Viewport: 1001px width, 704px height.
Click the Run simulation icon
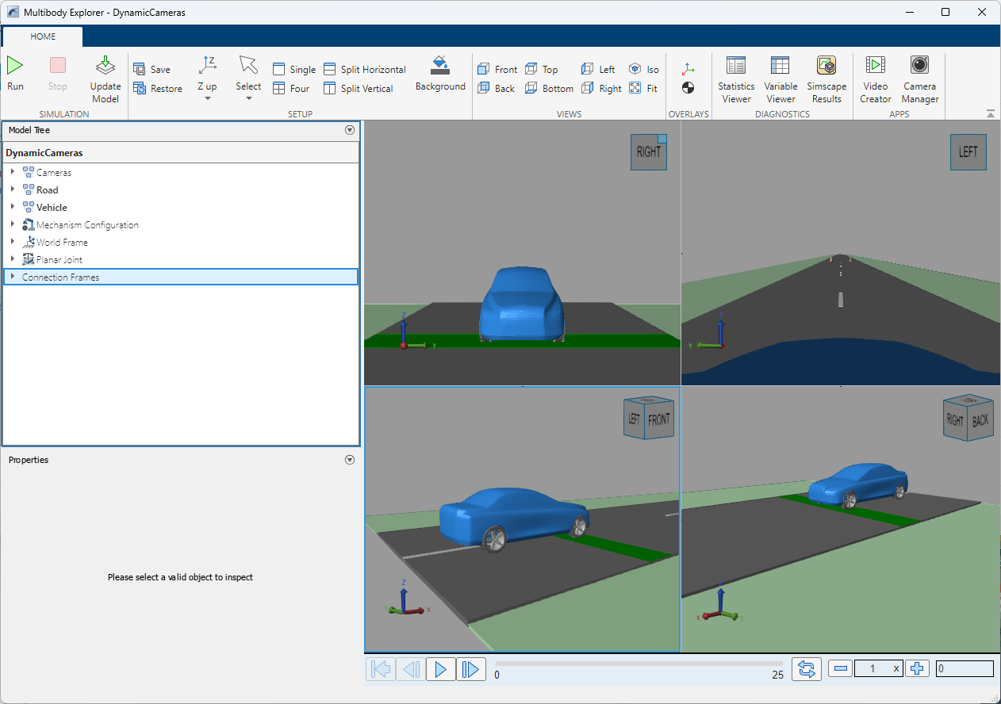click(15, 67)
